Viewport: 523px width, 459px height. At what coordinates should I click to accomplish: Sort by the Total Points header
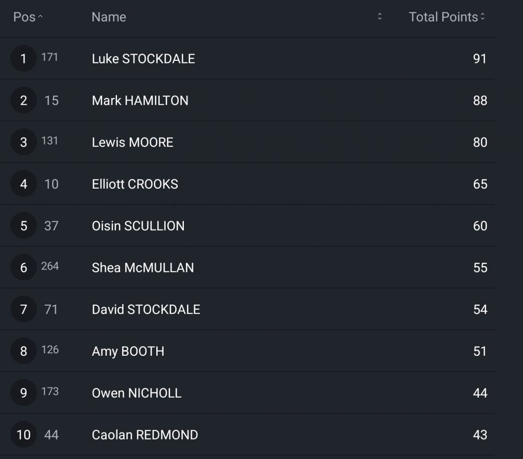[443, 17]
